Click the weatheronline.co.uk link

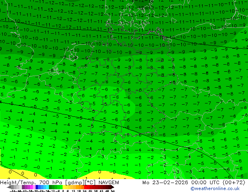tap(215, 188)
